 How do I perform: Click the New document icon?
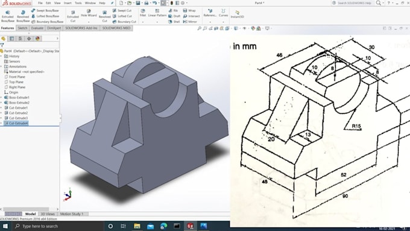coord(121,3)
